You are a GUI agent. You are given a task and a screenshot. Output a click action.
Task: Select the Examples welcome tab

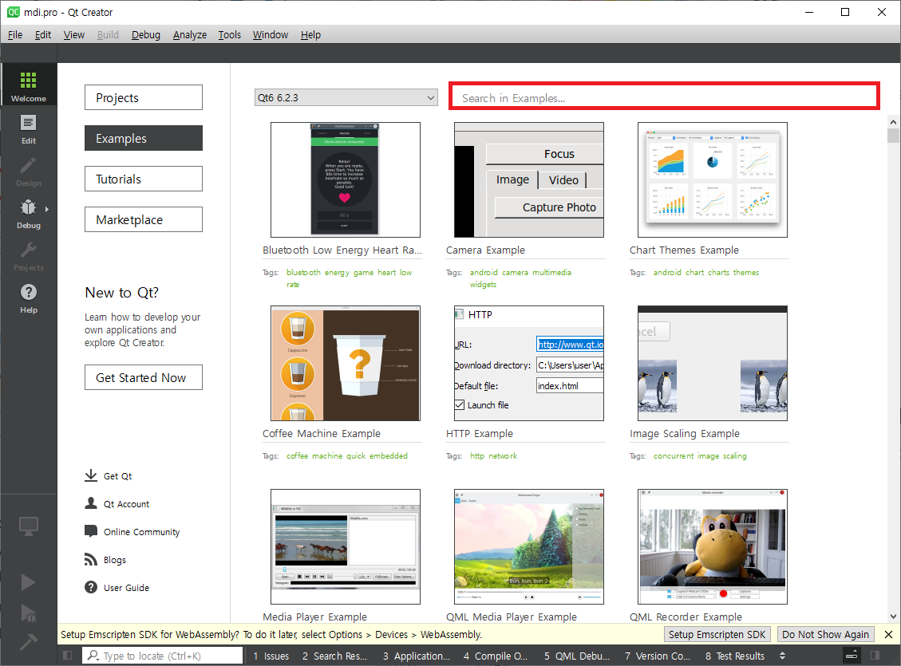144,138
